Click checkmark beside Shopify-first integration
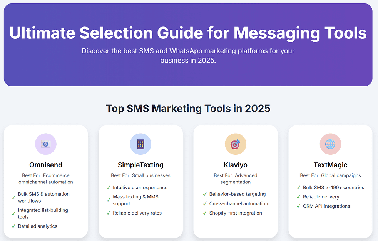The height and width of the screenshot is (241, 378). coord(205,213)
